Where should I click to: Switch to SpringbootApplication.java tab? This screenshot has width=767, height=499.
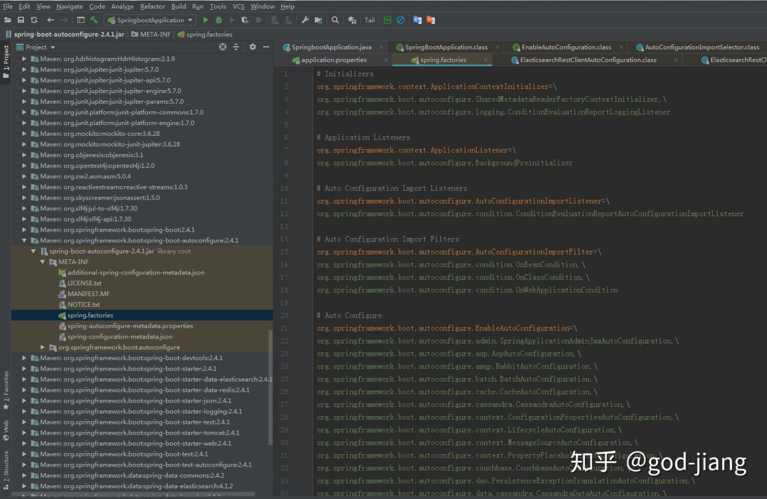(x=331, y=47)
